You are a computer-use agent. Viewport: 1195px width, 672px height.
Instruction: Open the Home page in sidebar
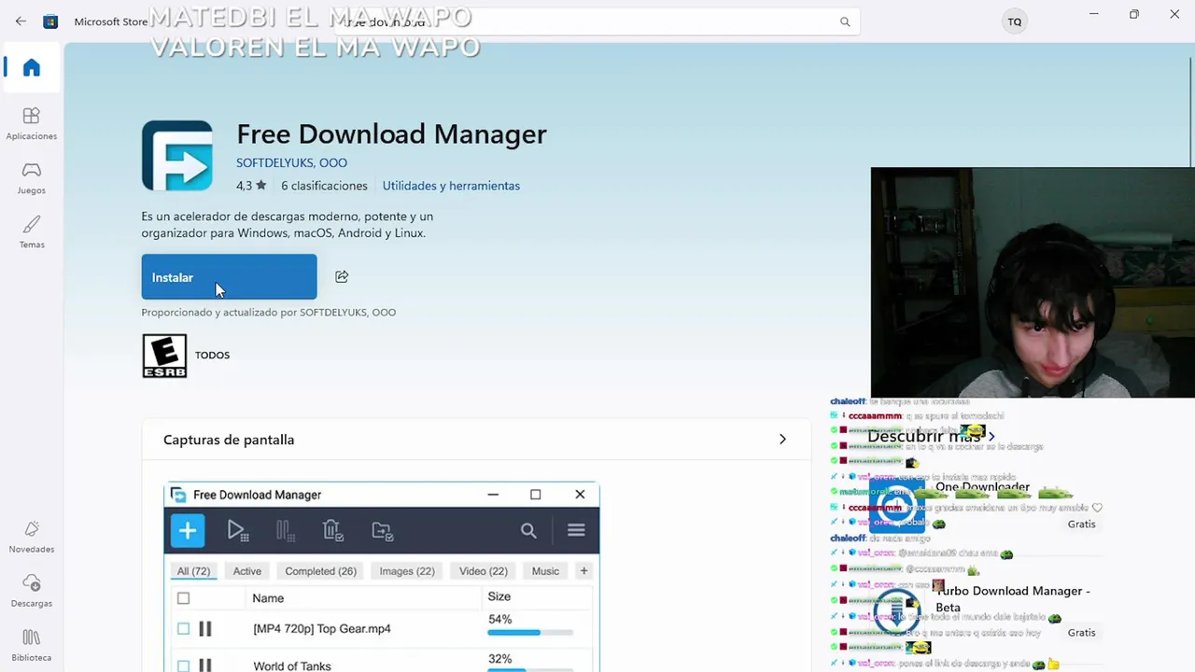[32, 68]
